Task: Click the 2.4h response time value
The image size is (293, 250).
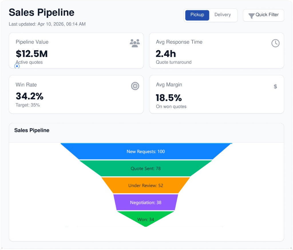Action: (166, 54)
